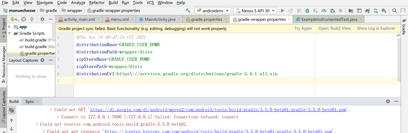Click the Search Everywhere magnifier icon
This screenshot has width=408, height=133.
tap(394, 11)
